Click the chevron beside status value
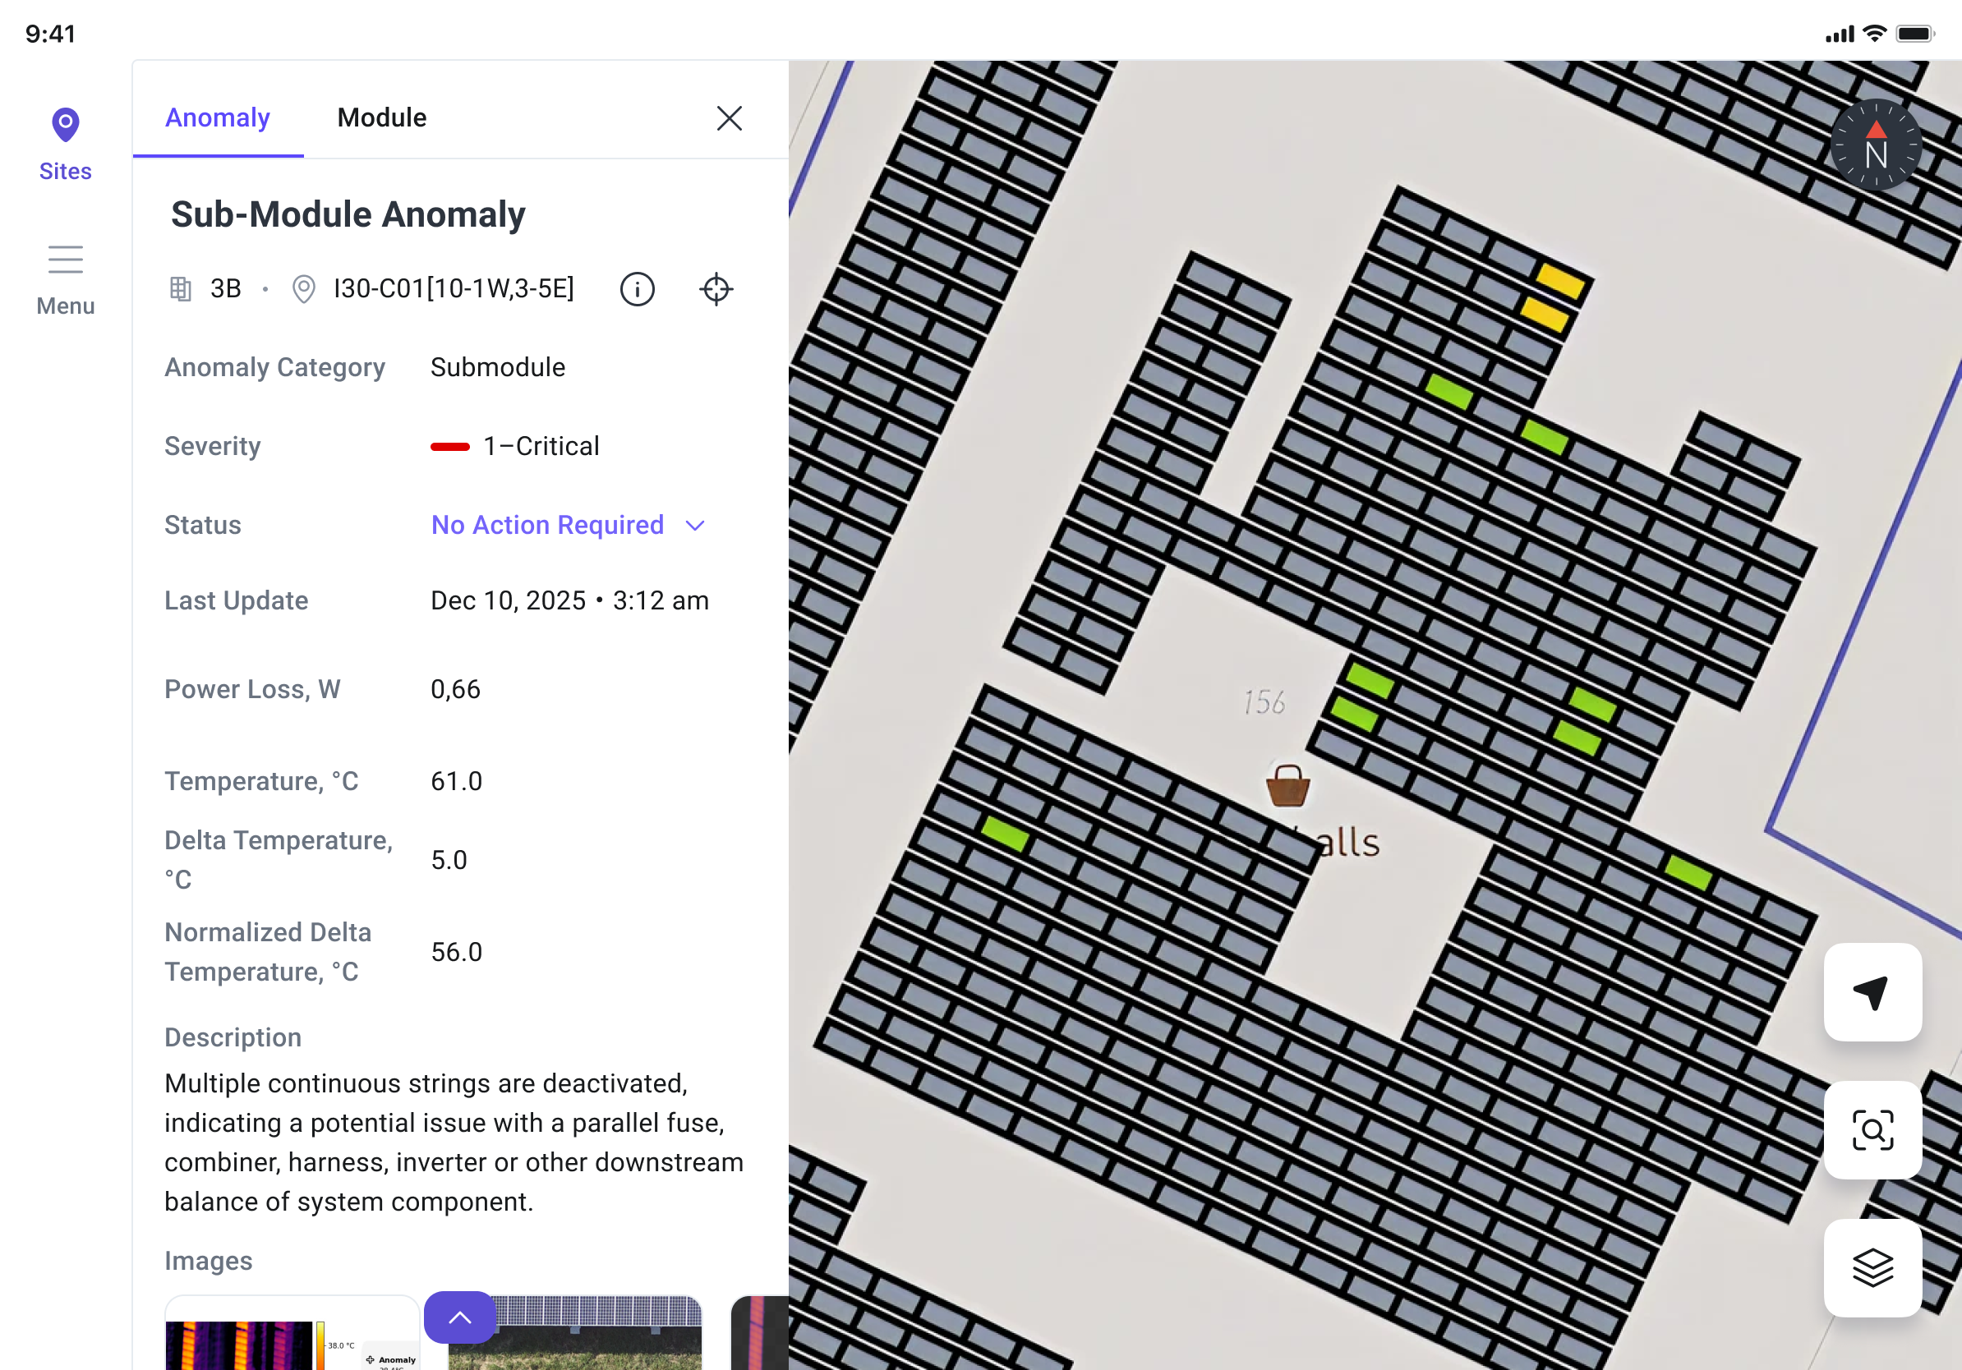This screenshot has width=1962, height=1370. tap(695, 526)
